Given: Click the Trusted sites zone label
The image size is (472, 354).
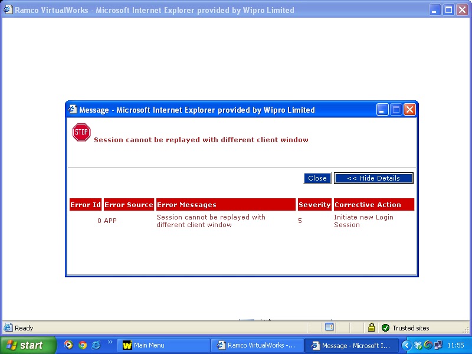Looking at the screenshot, I should coord(411,328).
